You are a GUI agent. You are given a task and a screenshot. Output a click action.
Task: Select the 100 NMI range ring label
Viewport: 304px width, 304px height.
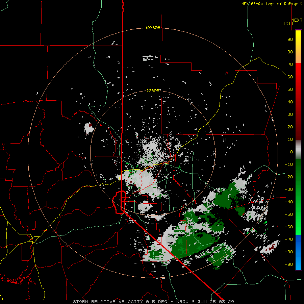click(x=153, y=28)
